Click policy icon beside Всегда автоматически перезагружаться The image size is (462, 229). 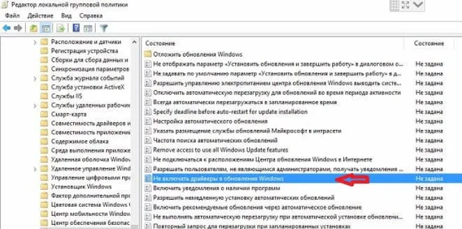click(147, 102)
